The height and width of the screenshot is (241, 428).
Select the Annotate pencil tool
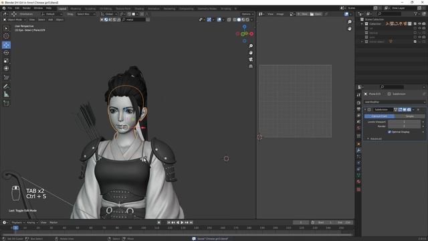tap(6, 86)
